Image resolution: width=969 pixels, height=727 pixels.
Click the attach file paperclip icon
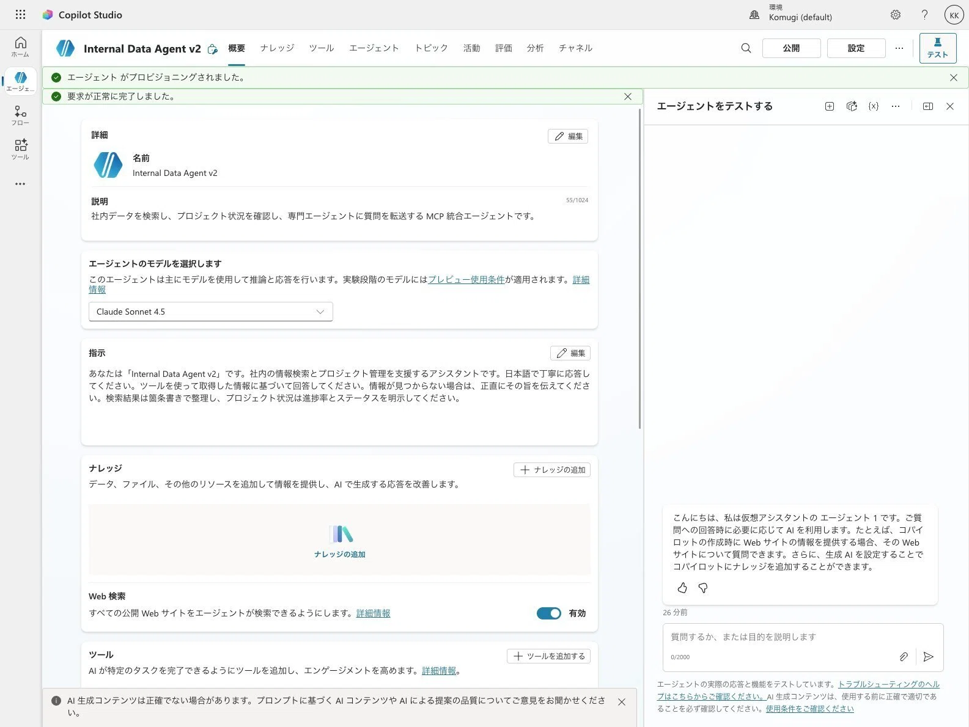904,657
